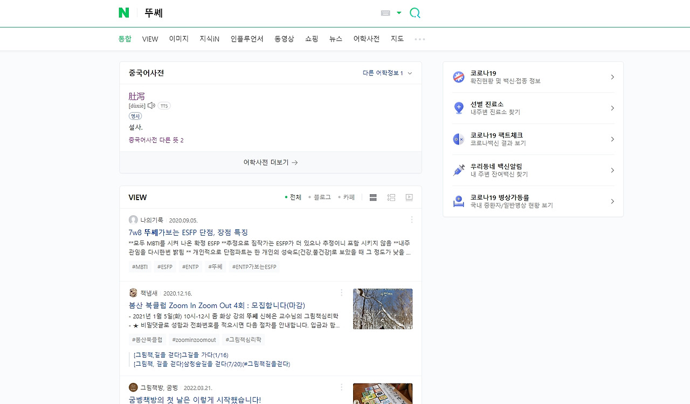Click the green search magnifier icon
The height and width of the screenshot is (404, 690).
tap(415, 13)
